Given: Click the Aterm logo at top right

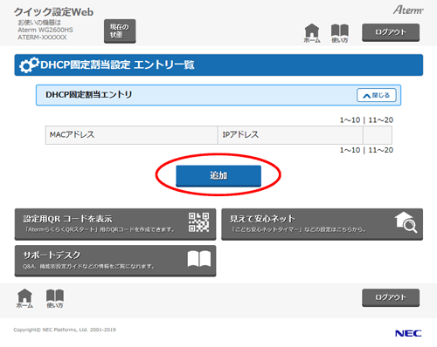Looking at the screenshot, I should pos(408,10).
